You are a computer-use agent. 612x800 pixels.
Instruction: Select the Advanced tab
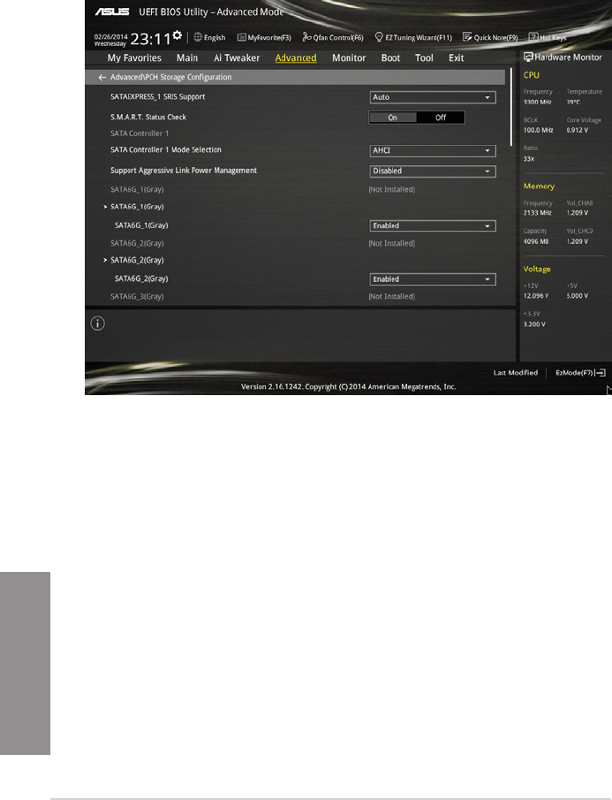pyautogui.click(x=296, y=58)
